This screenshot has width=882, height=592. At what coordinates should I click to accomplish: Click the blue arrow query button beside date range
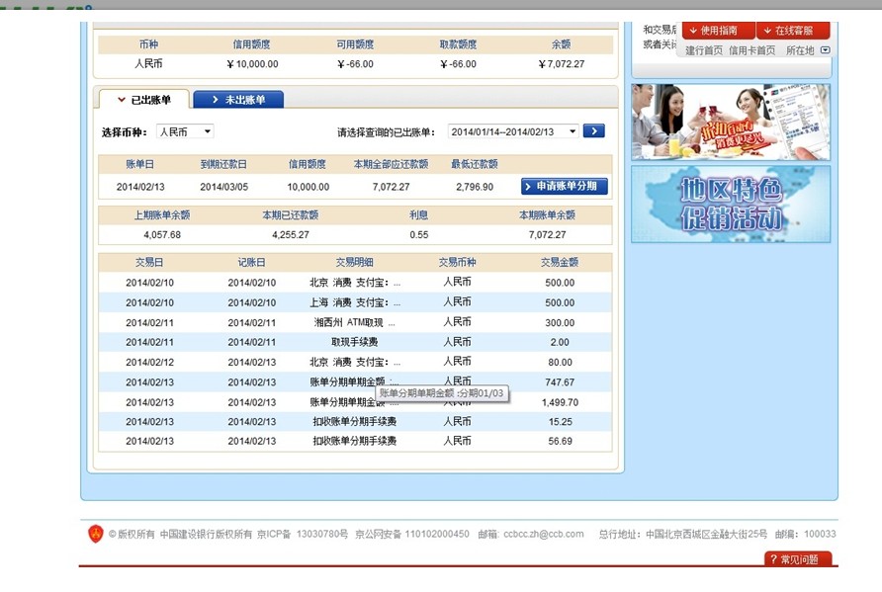point(593,131)
